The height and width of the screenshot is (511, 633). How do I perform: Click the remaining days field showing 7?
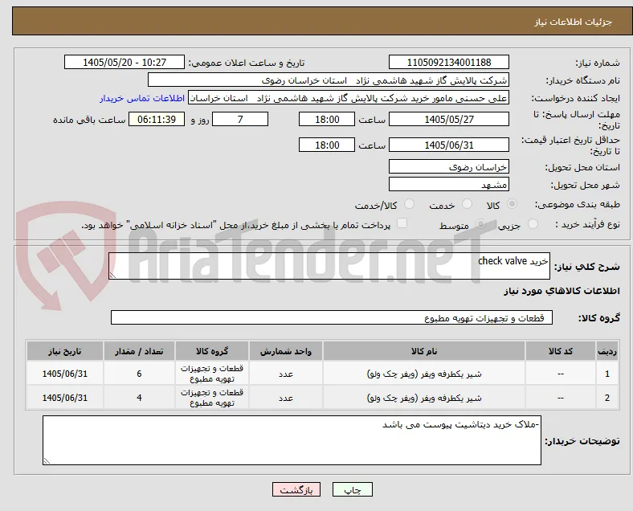(240, 120)
